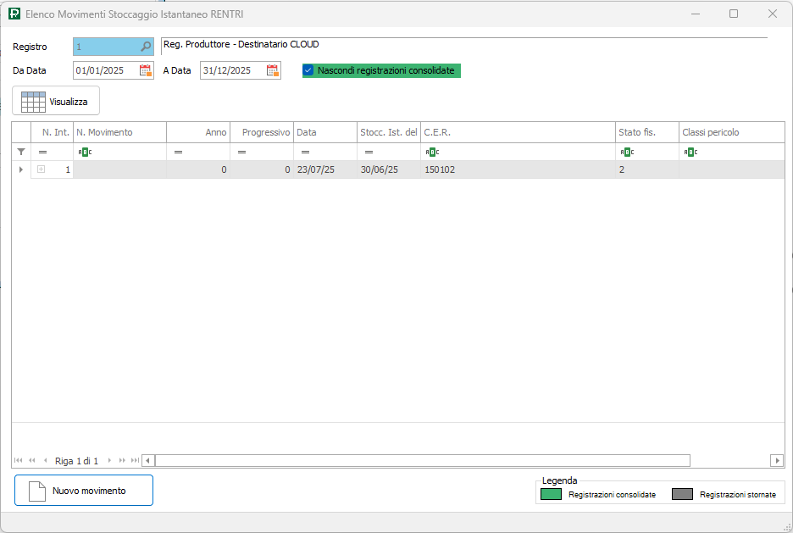Expand row 1 with the plus box
Screen dimensions: 793x533
pos(41,169)
